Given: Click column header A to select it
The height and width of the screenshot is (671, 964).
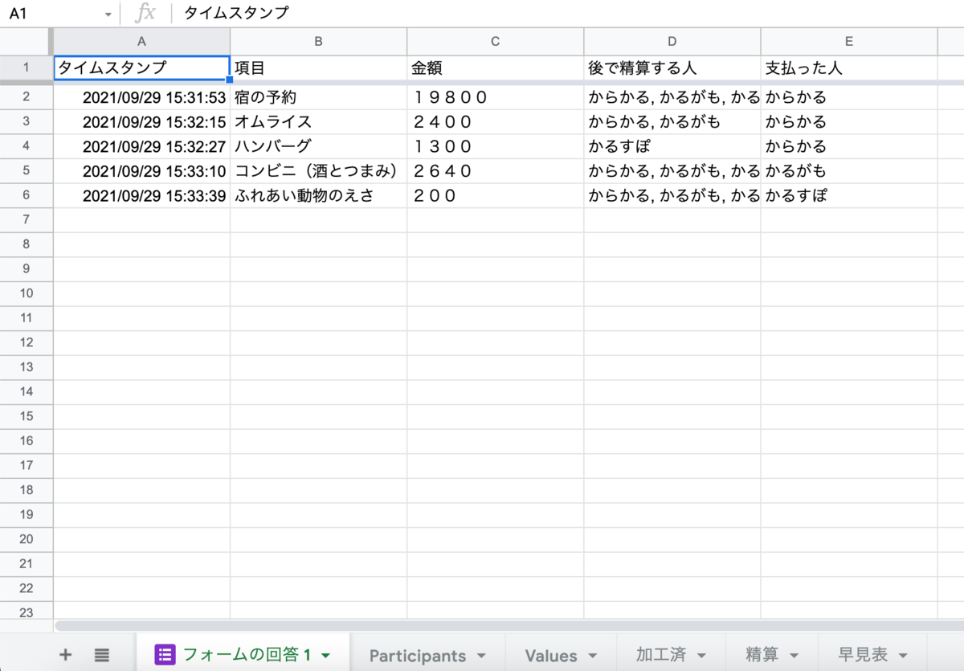Looking at the screenshot, I should pos(141,41).
